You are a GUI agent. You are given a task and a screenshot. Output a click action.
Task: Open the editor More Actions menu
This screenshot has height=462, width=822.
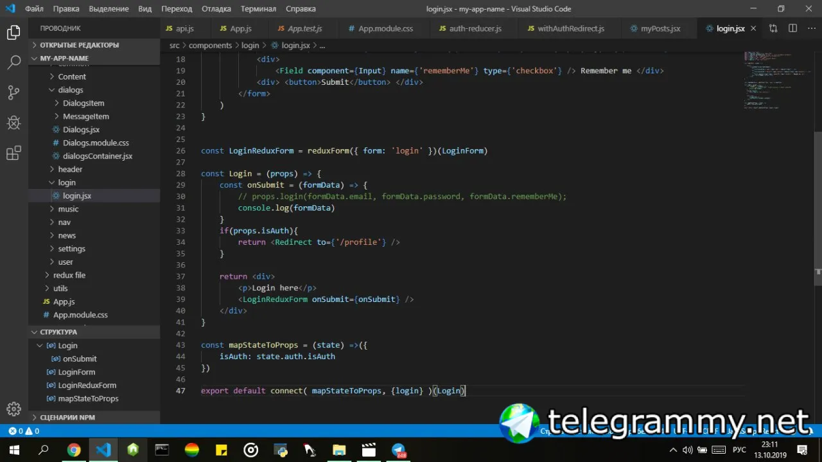tap(810, 28)
